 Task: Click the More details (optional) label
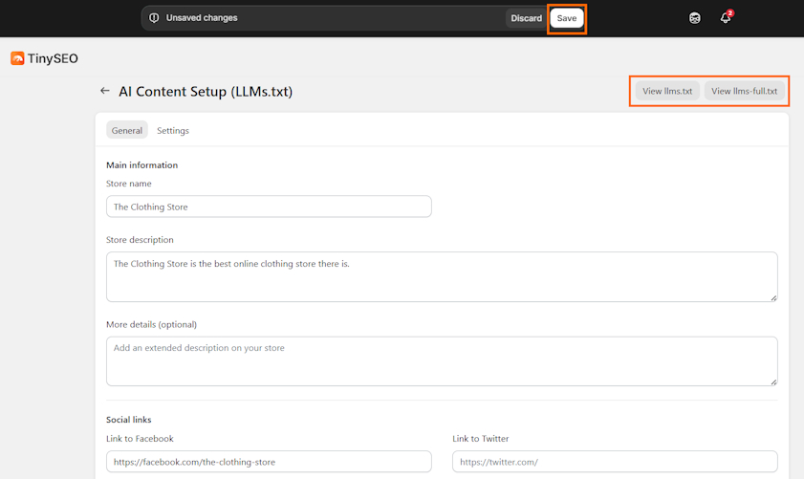click(151, 325)
